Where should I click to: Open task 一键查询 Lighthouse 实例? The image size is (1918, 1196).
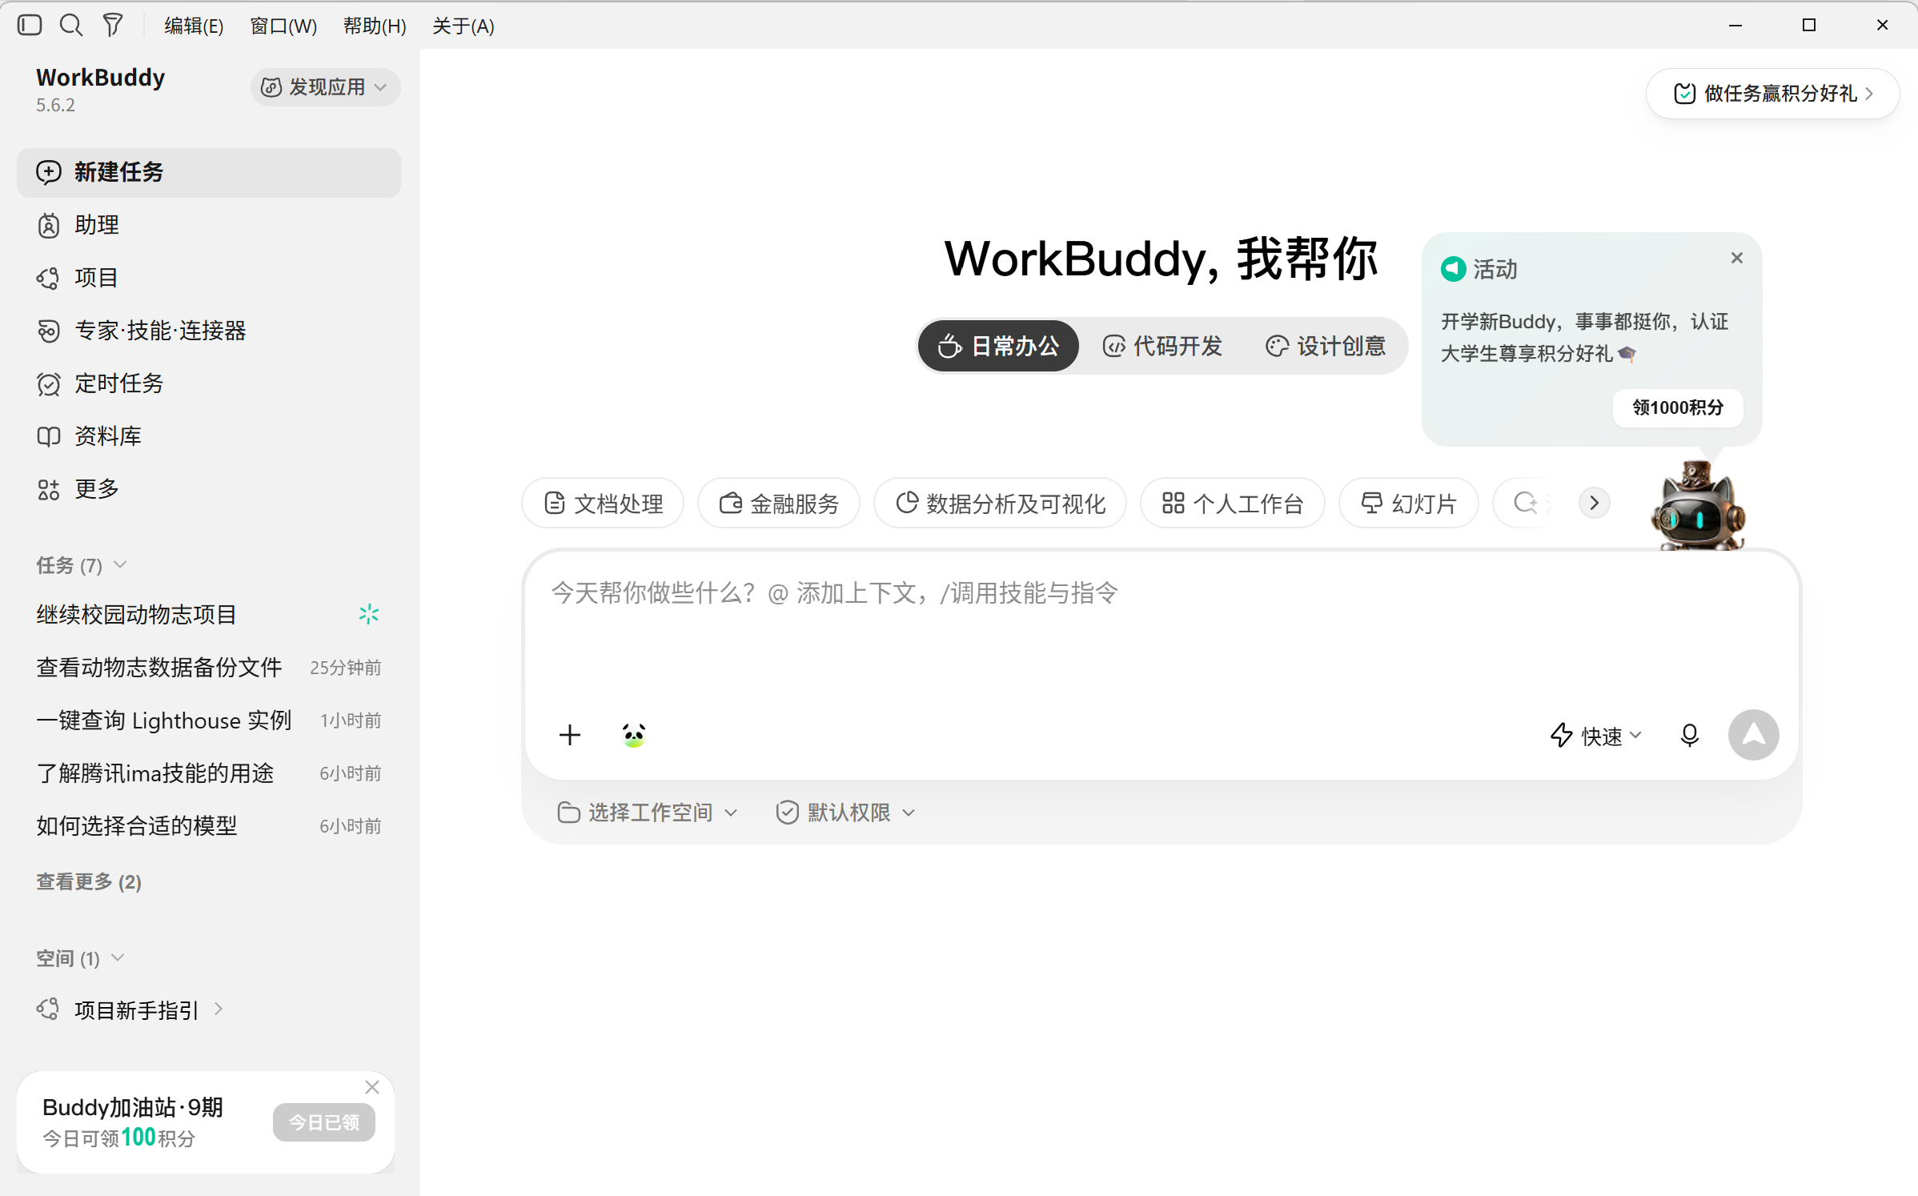pyautogui.click(x=208, y=720)
